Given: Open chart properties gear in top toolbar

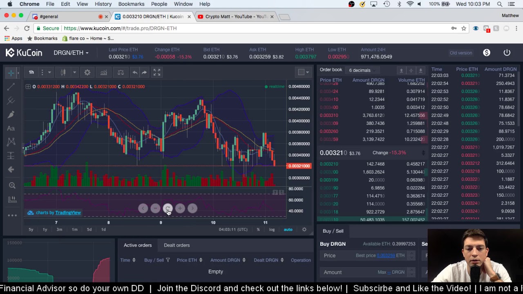Looking at the screenshot, I should pyautogui.click(x=87, y=72).
